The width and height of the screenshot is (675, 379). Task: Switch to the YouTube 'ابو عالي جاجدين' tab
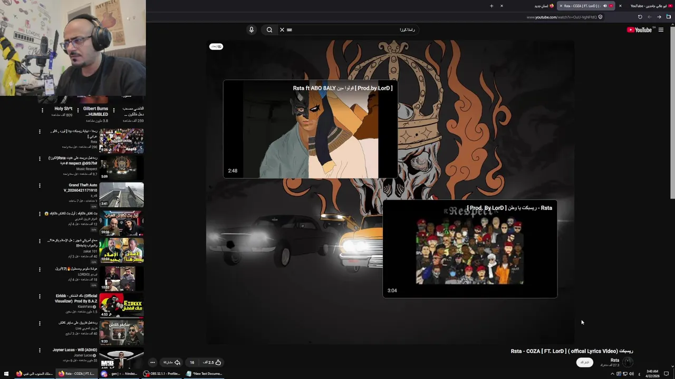(649, 6)
